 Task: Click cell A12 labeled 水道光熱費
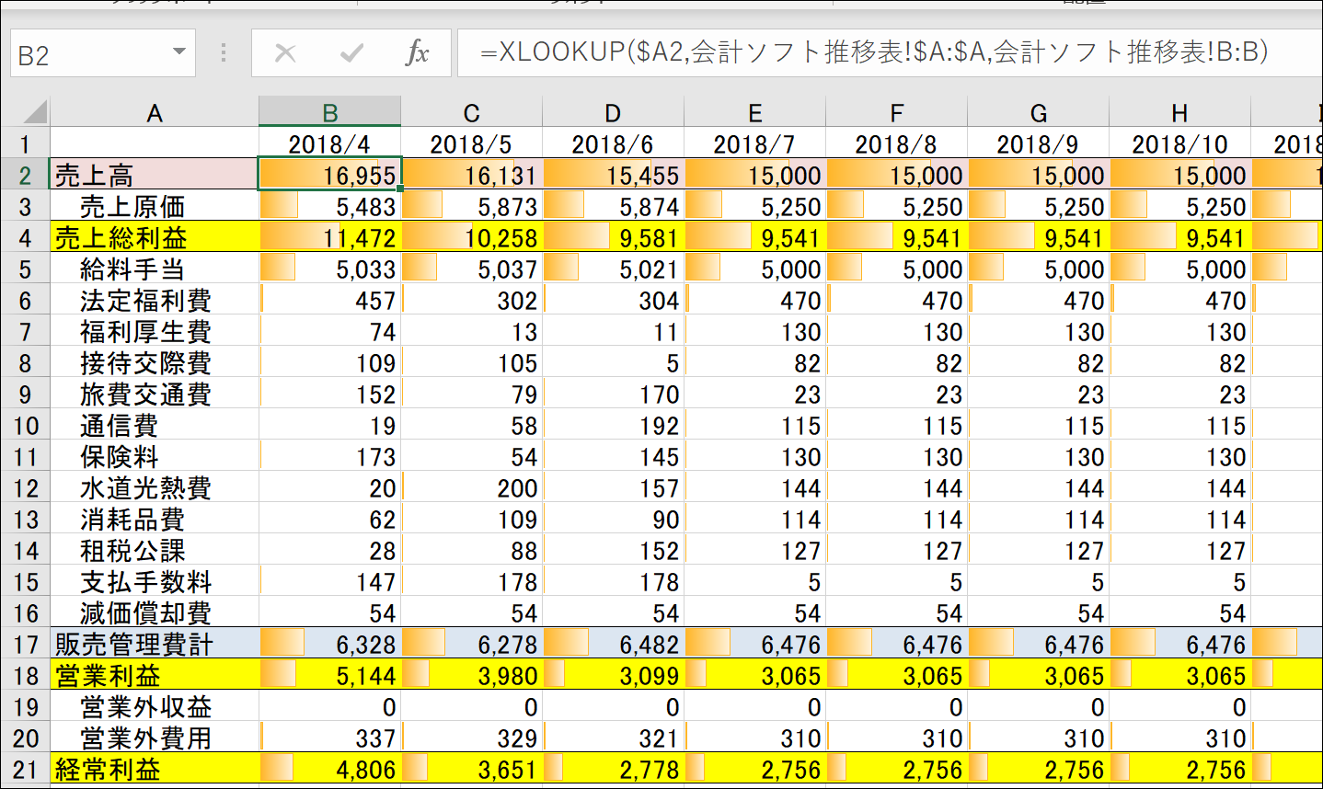154,488
